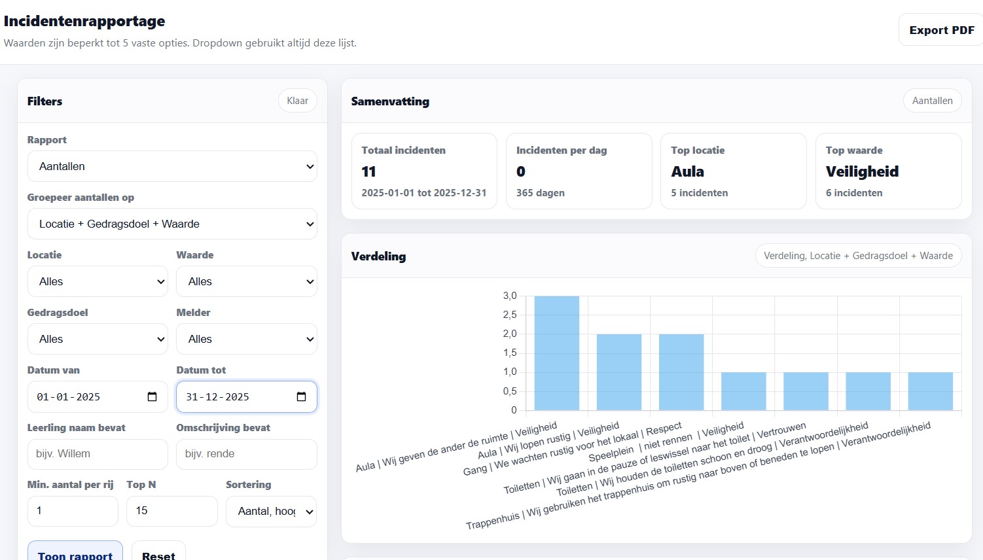Screen dimensions: 983x560
Task: Open calendar picker in Datum tot field
Action: click(301, 397)
